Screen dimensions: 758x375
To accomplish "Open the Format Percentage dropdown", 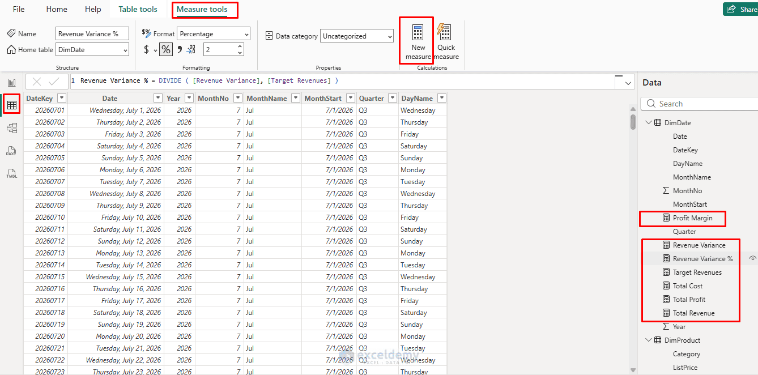I will (x=214, y=34).
